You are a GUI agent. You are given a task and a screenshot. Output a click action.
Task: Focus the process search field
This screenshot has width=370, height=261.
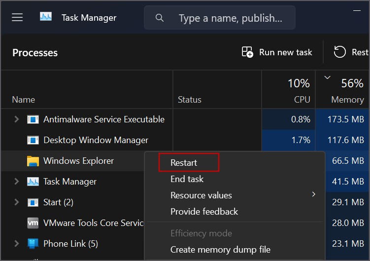220,18
